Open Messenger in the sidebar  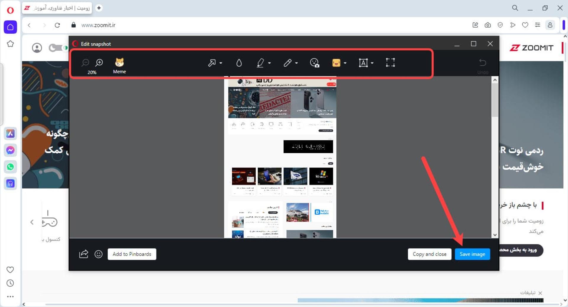[x=10, y=150]
